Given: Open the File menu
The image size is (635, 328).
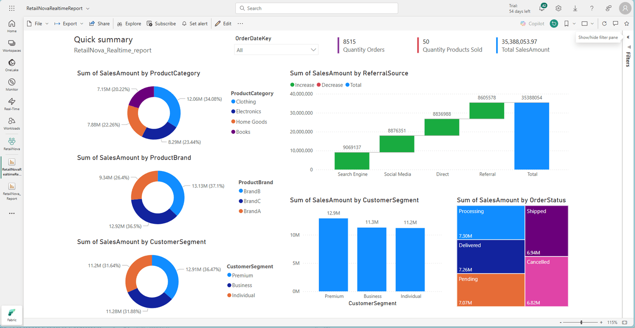Looking at the screenshot, I should tap(38, 24).
